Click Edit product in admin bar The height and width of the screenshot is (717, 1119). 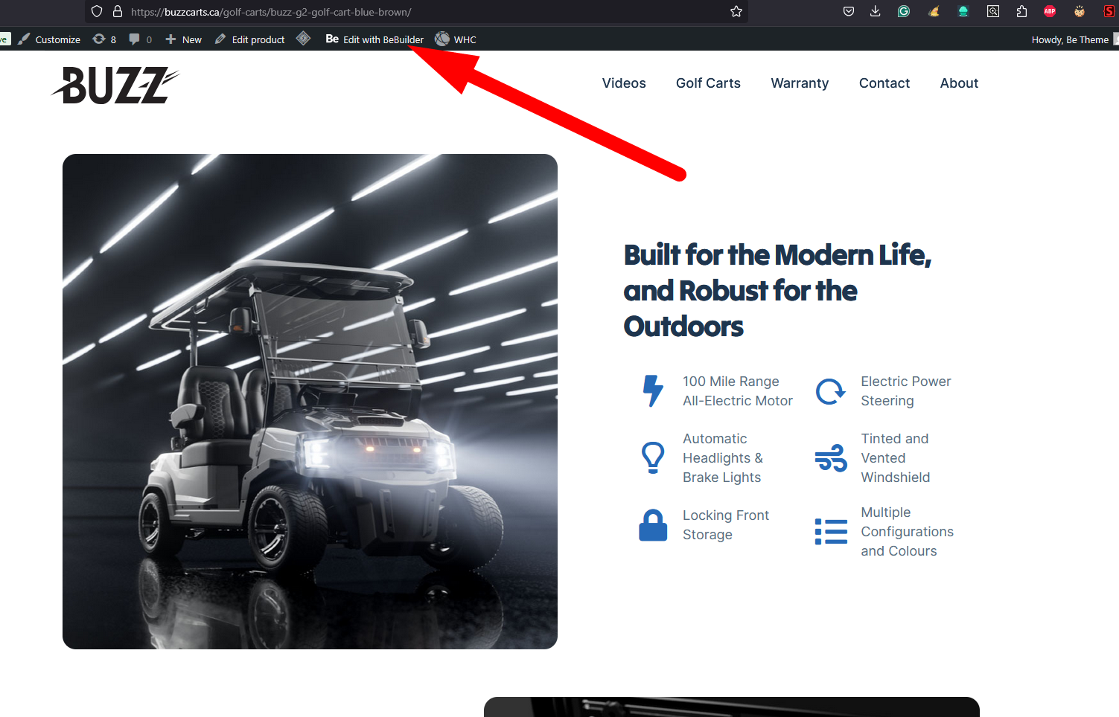pos(250,39)
